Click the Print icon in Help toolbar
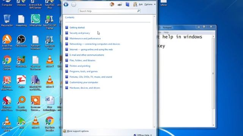This screenshot has height=136, width=243. (x=120, y=5)
